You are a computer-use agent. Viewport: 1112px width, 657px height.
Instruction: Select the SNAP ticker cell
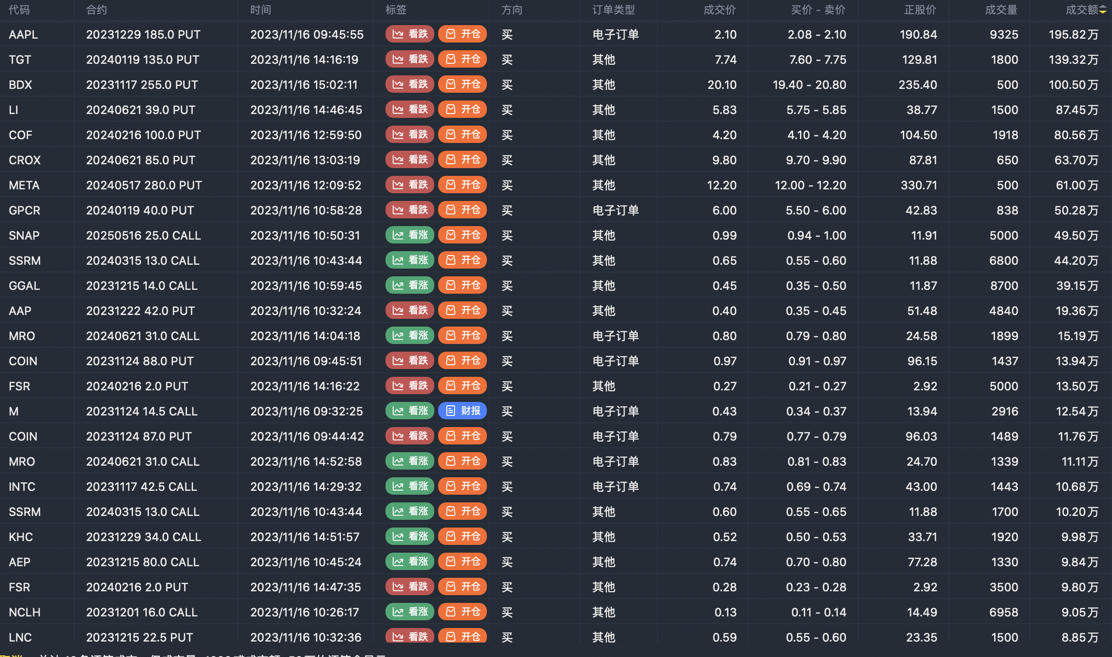pos(24,235)
